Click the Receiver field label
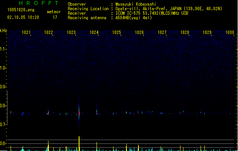 (77, 13)
